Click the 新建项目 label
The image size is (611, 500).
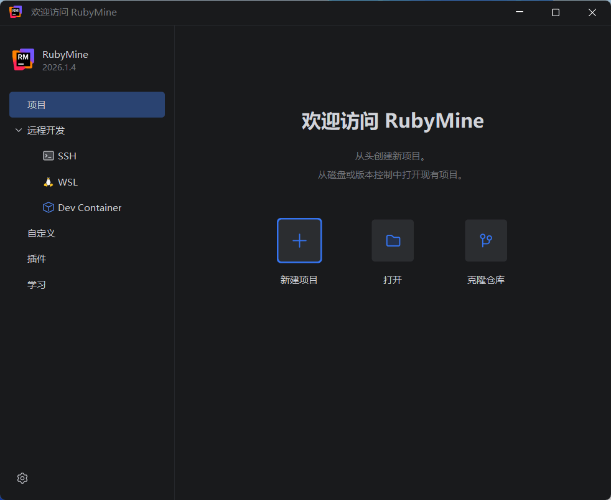299,280
